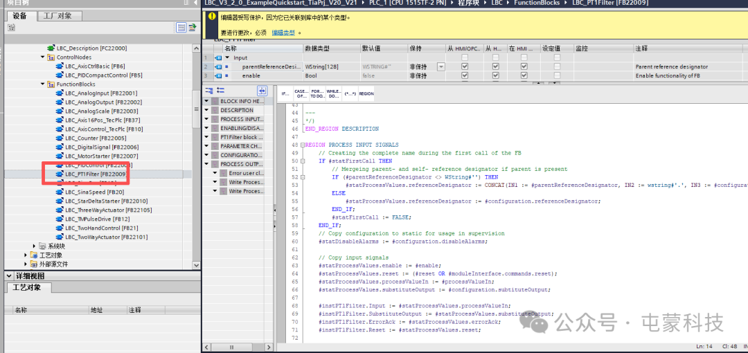Toggle HMI/OPC access checkbox for parentReferenceDesignator
Screen dimensions: 748x353
[465, 66]
